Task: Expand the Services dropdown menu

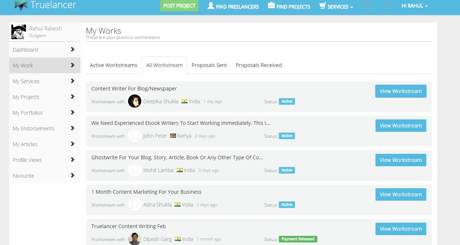Action: 340,7
